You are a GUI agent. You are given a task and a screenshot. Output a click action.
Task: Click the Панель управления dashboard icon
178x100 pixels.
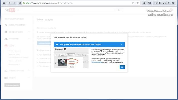pyautogui.click(x=6, y=25)
